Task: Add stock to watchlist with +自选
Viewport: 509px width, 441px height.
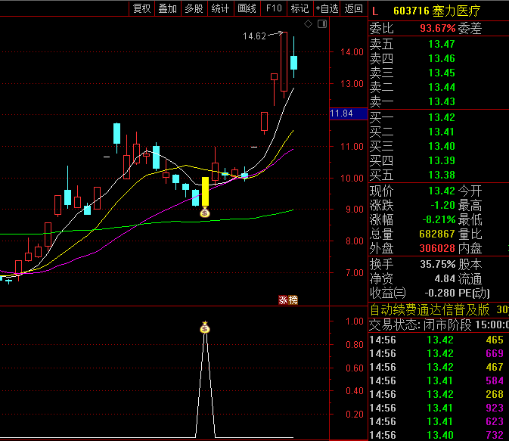Action: pos(327,8)
